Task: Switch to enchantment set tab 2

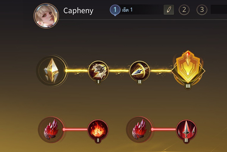Action: tap(184, 10)
